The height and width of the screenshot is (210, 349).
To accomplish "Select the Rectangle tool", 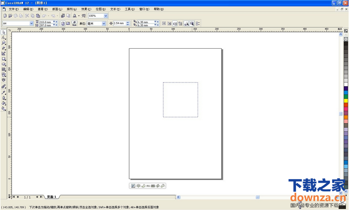I will (3, 59).
